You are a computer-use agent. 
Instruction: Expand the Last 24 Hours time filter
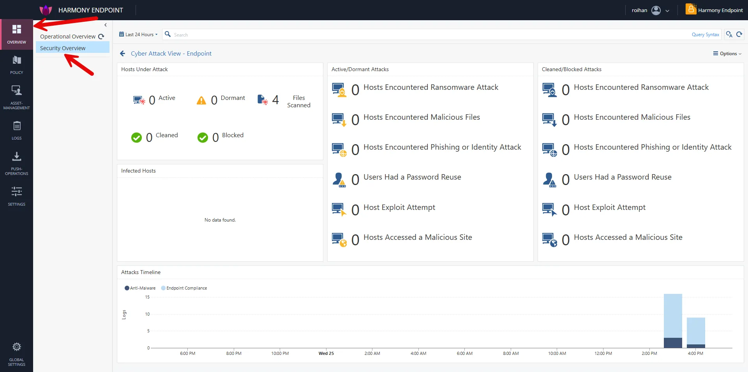[x=138, y=34]
